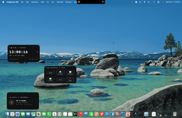Click TAP TO RECORD label

21,101
